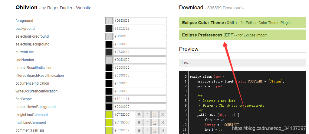Click the Download heading
This screenshot has width=309, height=134.
(x=191, y=8)
